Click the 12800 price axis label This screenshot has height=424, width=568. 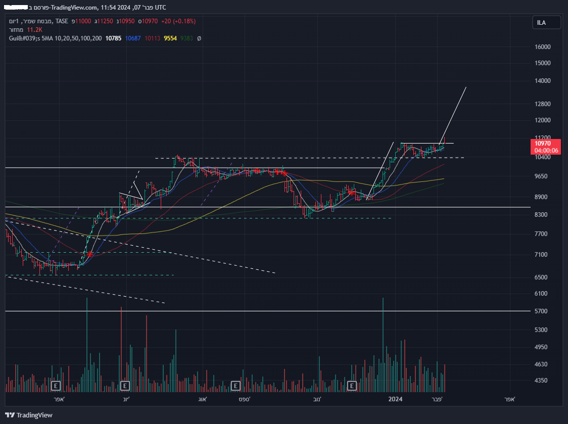[x=543, y=104]
